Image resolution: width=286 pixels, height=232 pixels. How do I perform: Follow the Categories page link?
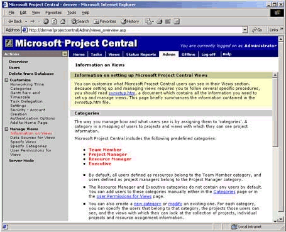(224, 192)
